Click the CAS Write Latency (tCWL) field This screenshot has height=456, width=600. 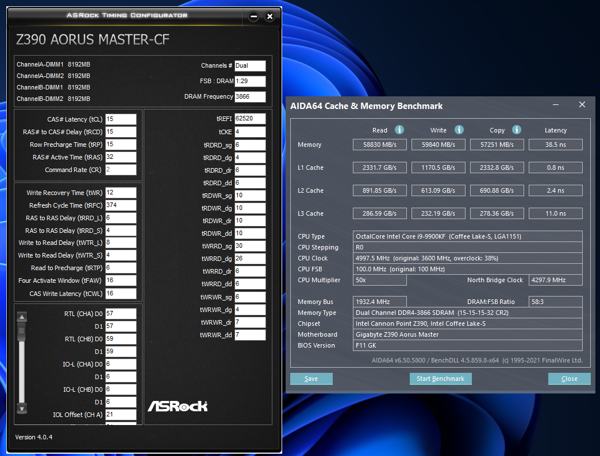[x=121, y=293]
